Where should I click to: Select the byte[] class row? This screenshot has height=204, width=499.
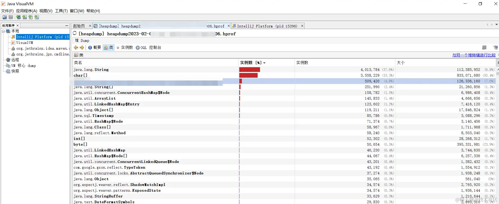point(284,144)
